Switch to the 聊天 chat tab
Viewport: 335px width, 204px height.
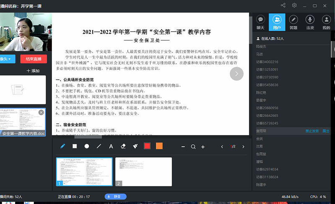tap(260, 22)
